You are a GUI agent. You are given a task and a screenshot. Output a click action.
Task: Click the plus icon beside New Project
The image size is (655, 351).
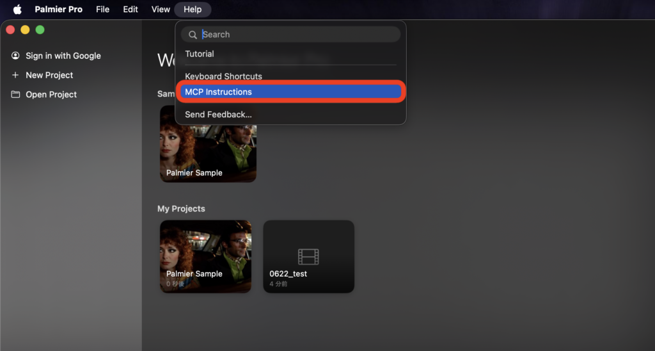[15, 75]
